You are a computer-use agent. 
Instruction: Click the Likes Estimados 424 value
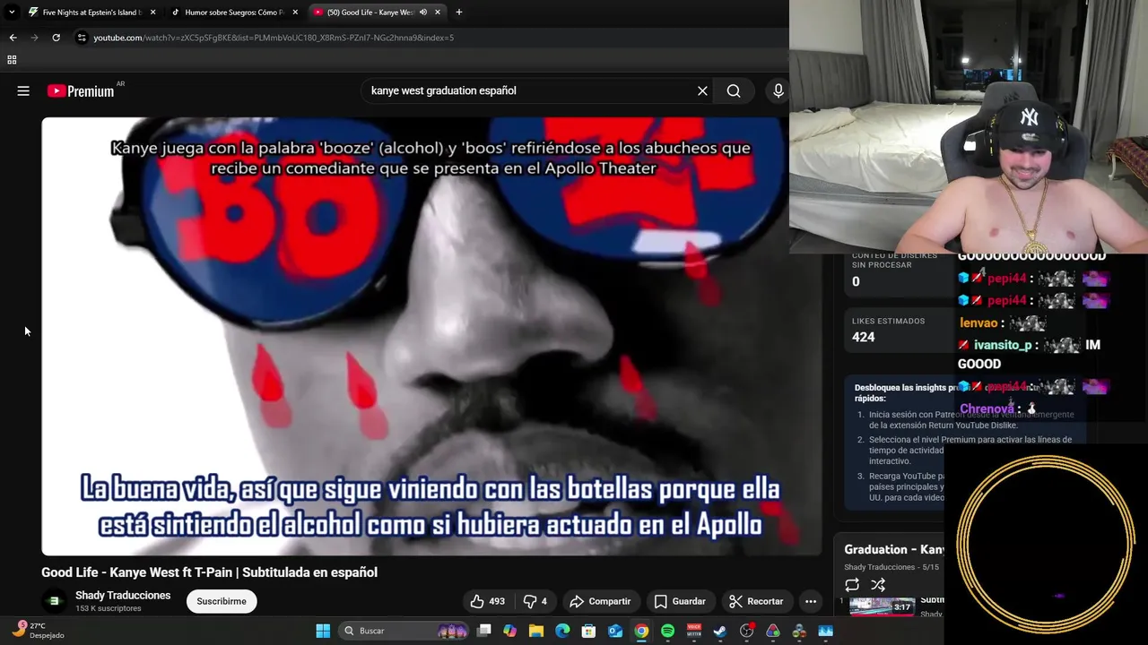click(864, 337)
